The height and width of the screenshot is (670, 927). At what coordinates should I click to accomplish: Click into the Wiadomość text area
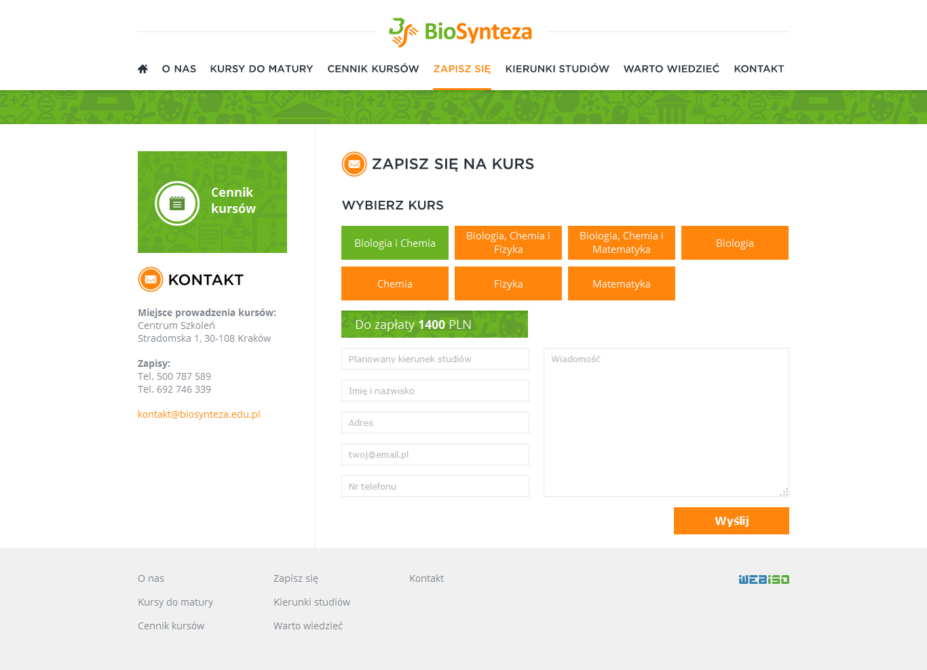coord(666,422)
